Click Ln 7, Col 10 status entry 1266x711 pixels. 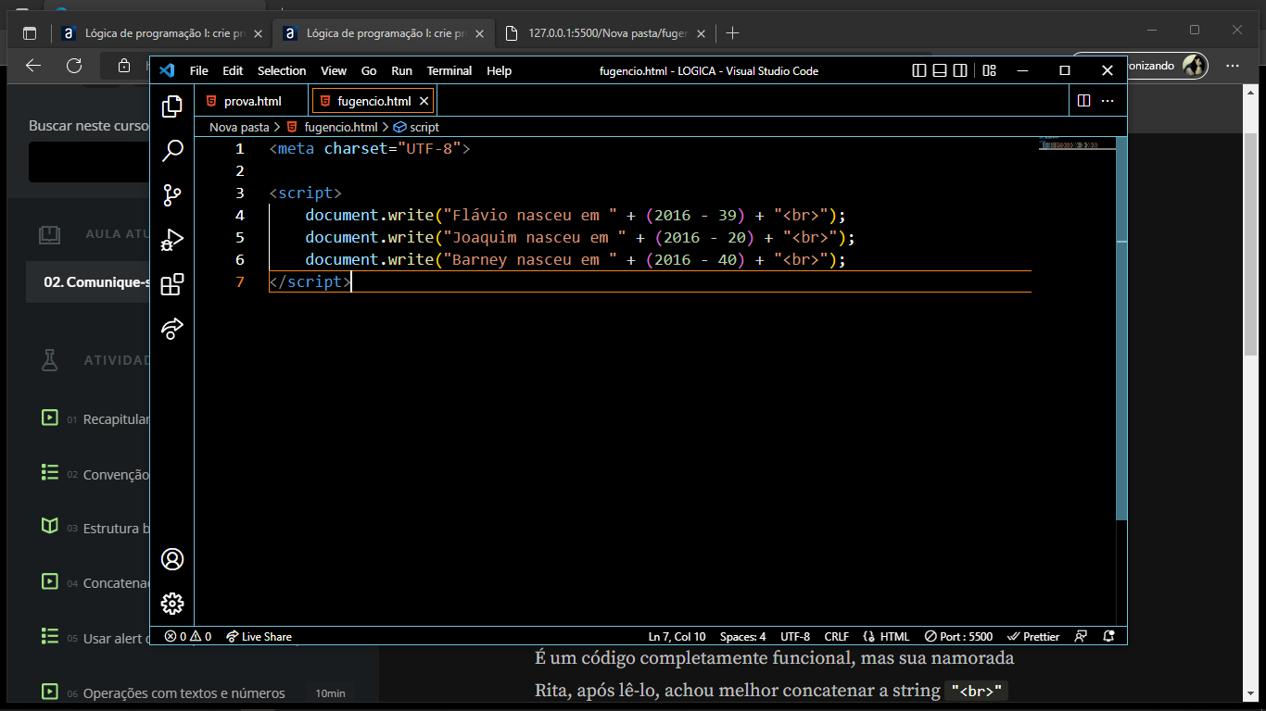pos(677,636)
